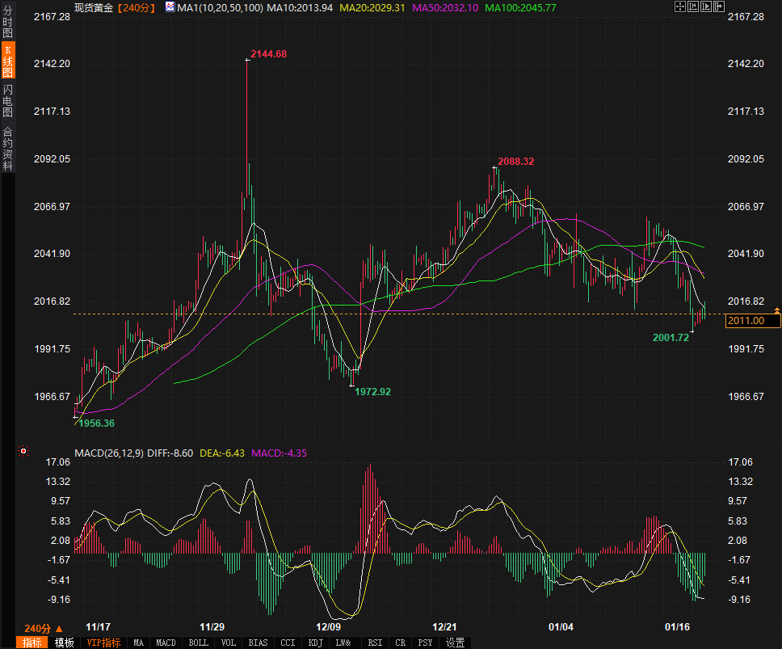782x649 pixels.
Task: Click the crosshair cursor icon at top right
Action: [x=679, y=6]
